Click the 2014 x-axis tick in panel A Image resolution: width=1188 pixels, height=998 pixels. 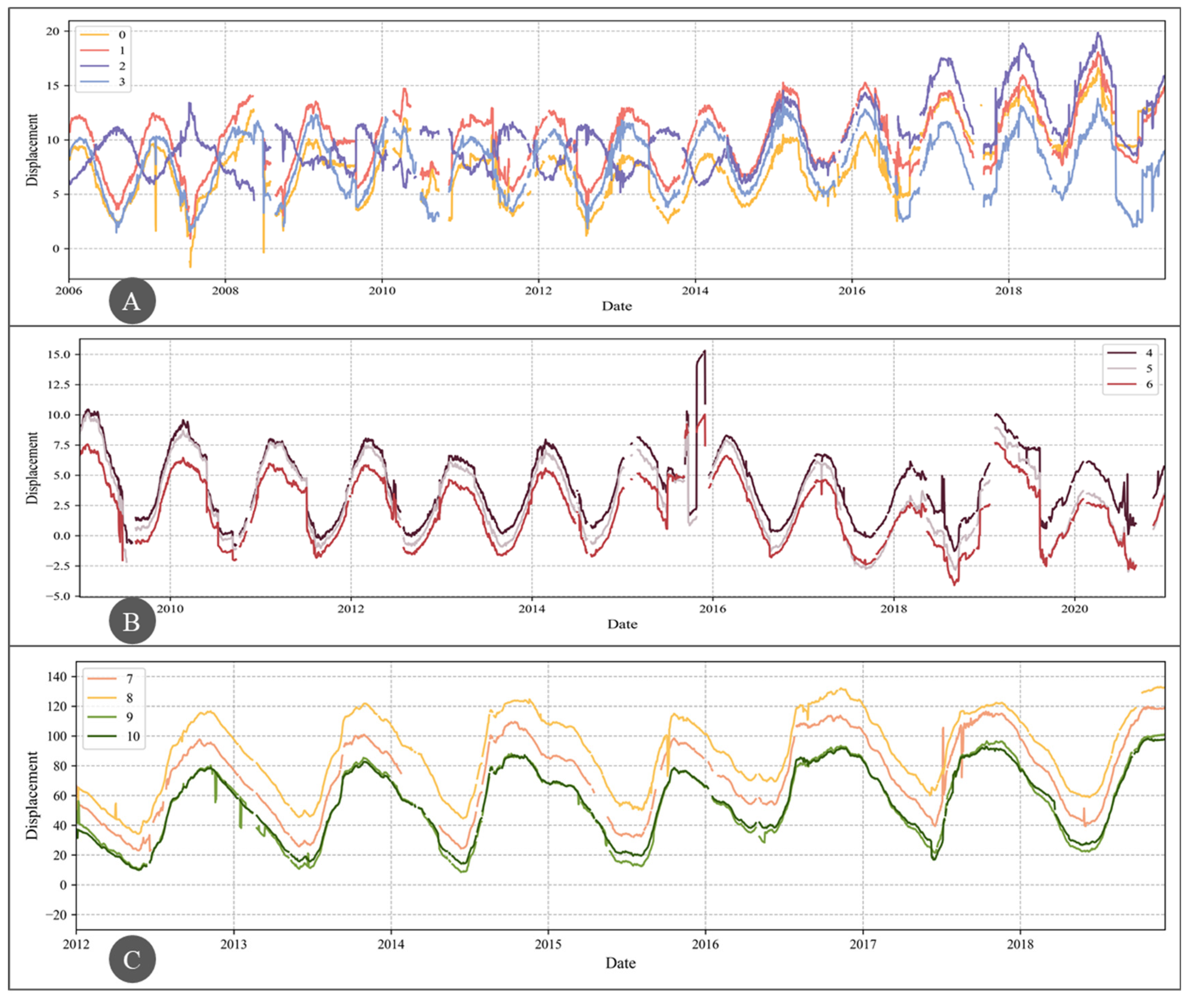pos(695,291)
